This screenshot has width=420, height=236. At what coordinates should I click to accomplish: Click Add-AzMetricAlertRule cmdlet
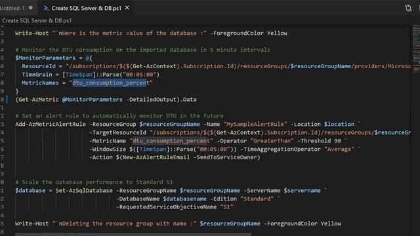51,124
